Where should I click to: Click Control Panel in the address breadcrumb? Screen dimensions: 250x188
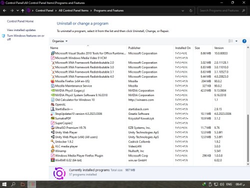(x=44, y=11)
